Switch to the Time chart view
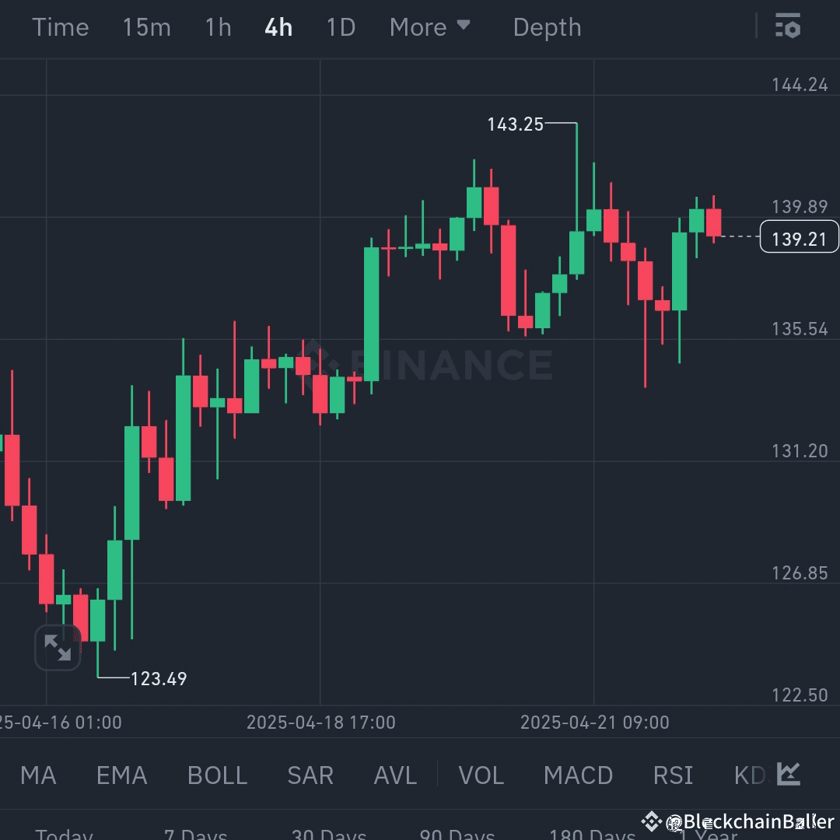840x840 pixels. [61, 27]
